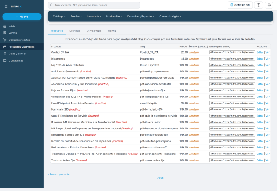Click Ver for Tratamiento Contable Arrendamiento Financiero

click(268, 154)
